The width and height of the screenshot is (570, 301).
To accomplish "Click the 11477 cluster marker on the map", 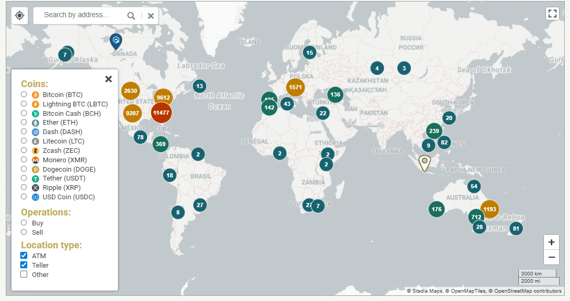I will (x=161, y=112).
